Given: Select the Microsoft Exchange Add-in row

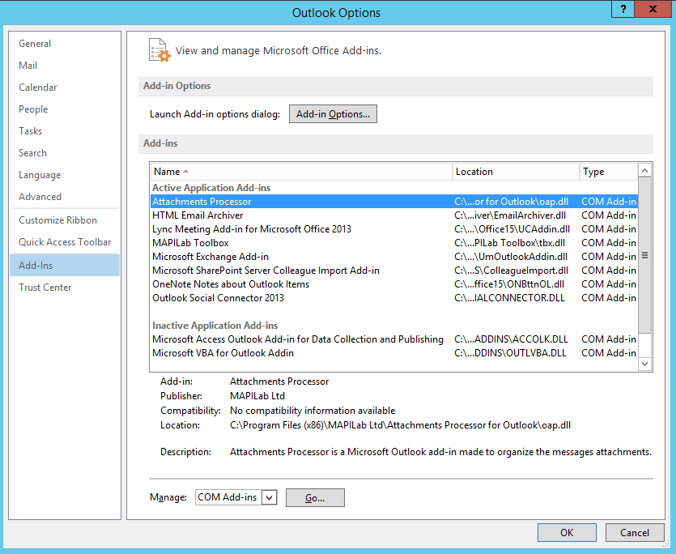Looking at the screenshot, I should pos(394,257).
